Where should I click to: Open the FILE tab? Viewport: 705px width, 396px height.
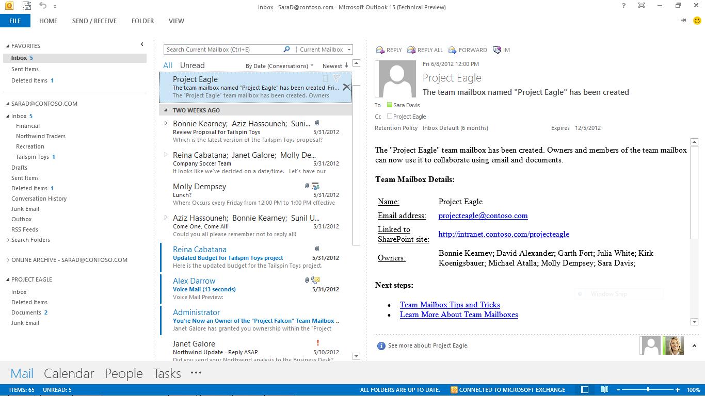15,21
